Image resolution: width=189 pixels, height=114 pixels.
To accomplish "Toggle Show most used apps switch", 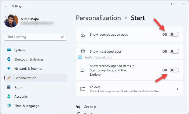I will 174,51.
